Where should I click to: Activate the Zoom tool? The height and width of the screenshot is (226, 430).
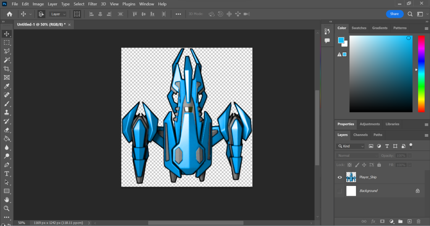point(7,208)
